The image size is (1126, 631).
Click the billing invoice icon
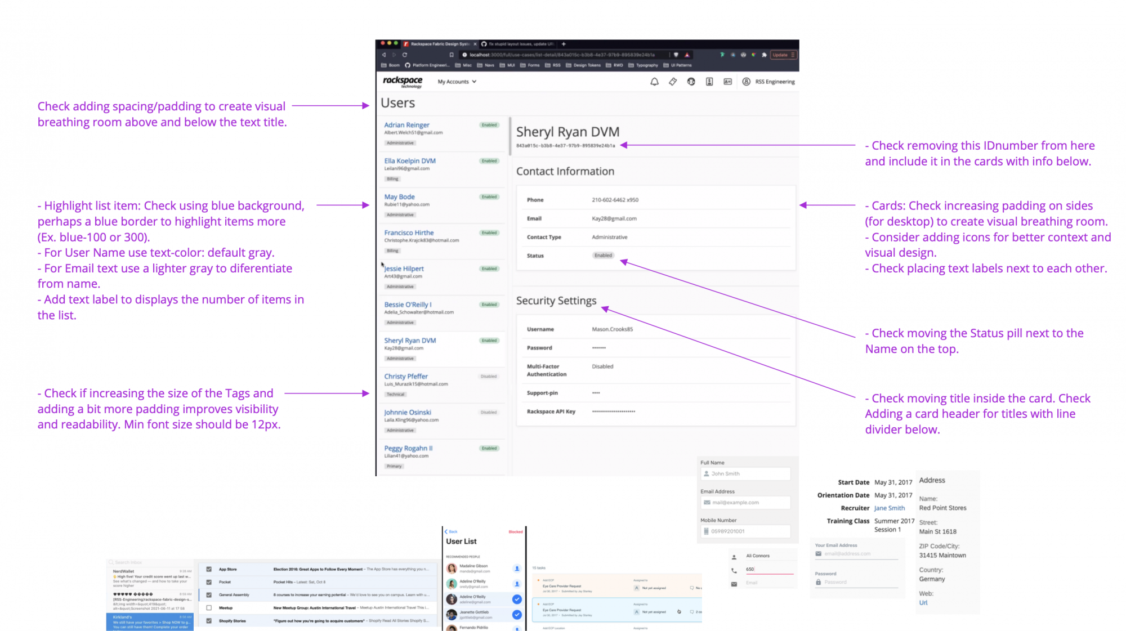[x=709, y=82]
